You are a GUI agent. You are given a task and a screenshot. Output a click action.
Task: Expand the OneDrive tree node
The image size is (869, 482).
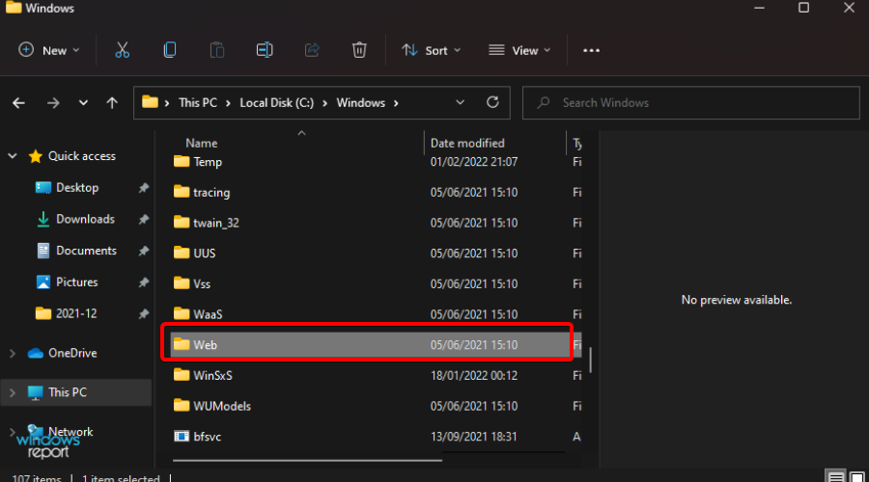13,354
